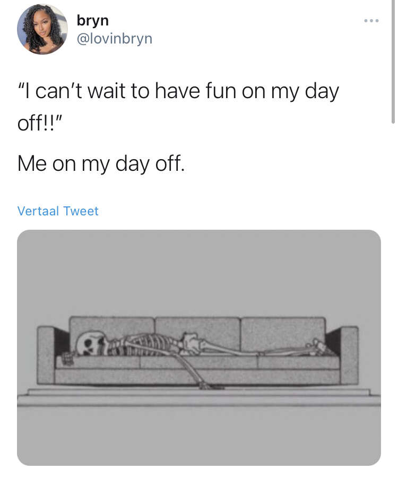398x478 pixels.
Task: Translate with the Vertaal Tweet link
Action: (58, 211)
